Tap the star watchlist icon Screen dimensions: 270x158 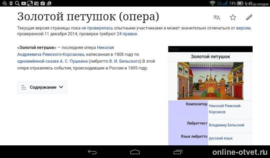[233, 17]
